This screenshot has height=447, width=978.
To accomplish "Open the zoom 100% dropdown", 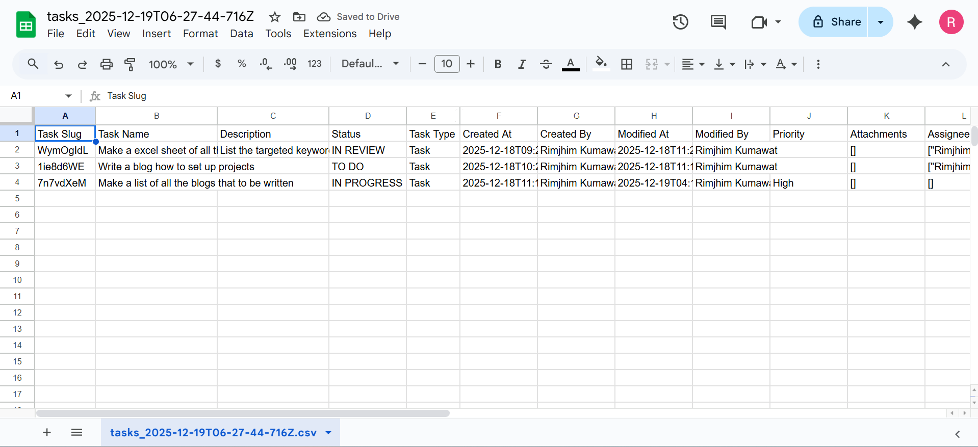I will [171, 64].
